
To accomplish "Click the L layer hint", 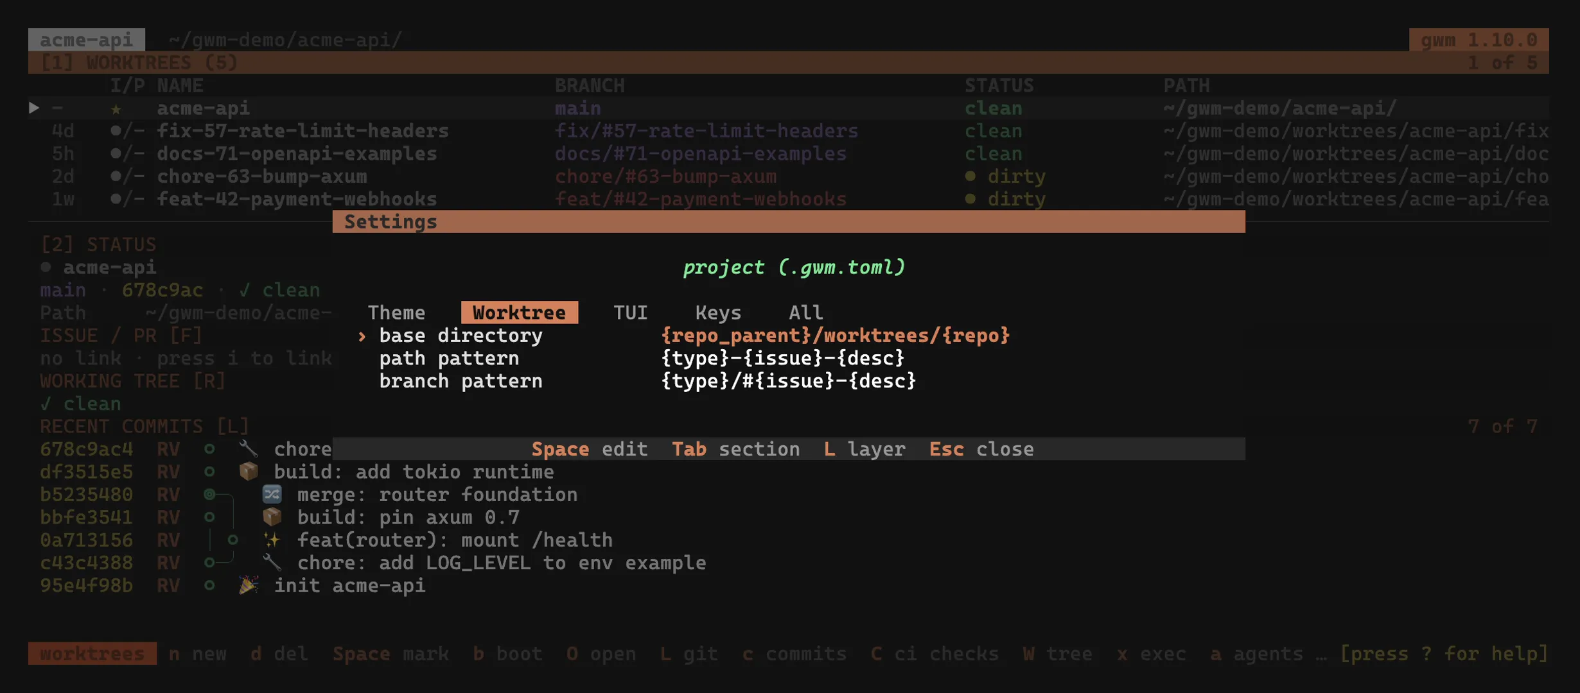I will point(864,449).
